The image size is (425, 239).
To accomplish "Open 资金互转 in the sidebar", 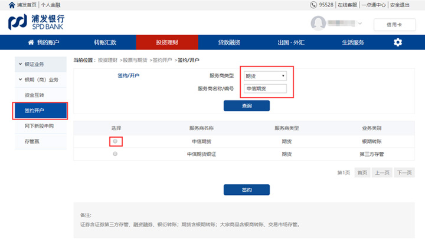I will [34, 95].
